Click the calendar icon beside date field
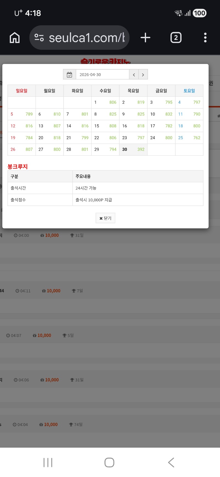The image size is (220, 477). pos(70,75)
